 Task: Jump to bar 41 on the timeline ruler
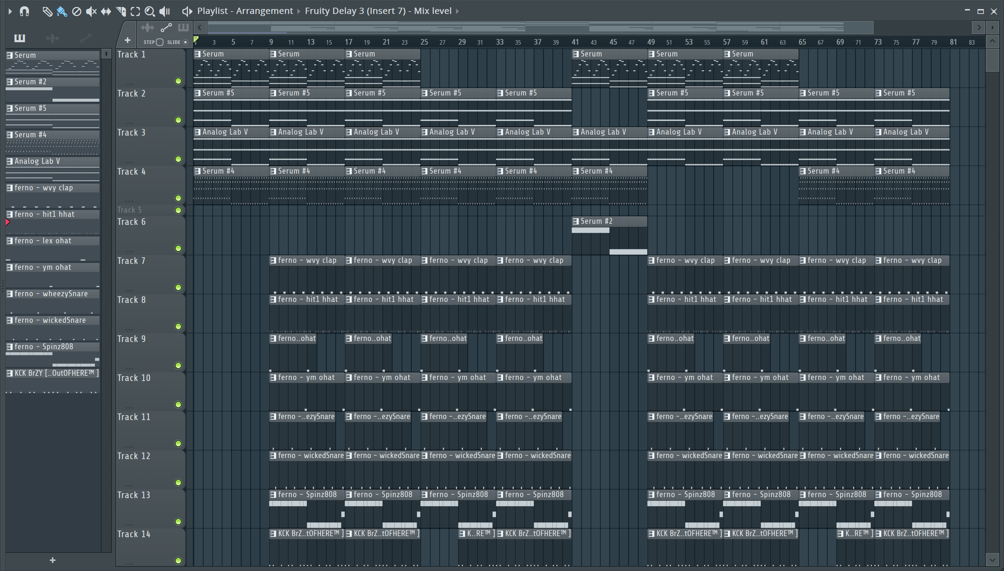click(575, 42)
